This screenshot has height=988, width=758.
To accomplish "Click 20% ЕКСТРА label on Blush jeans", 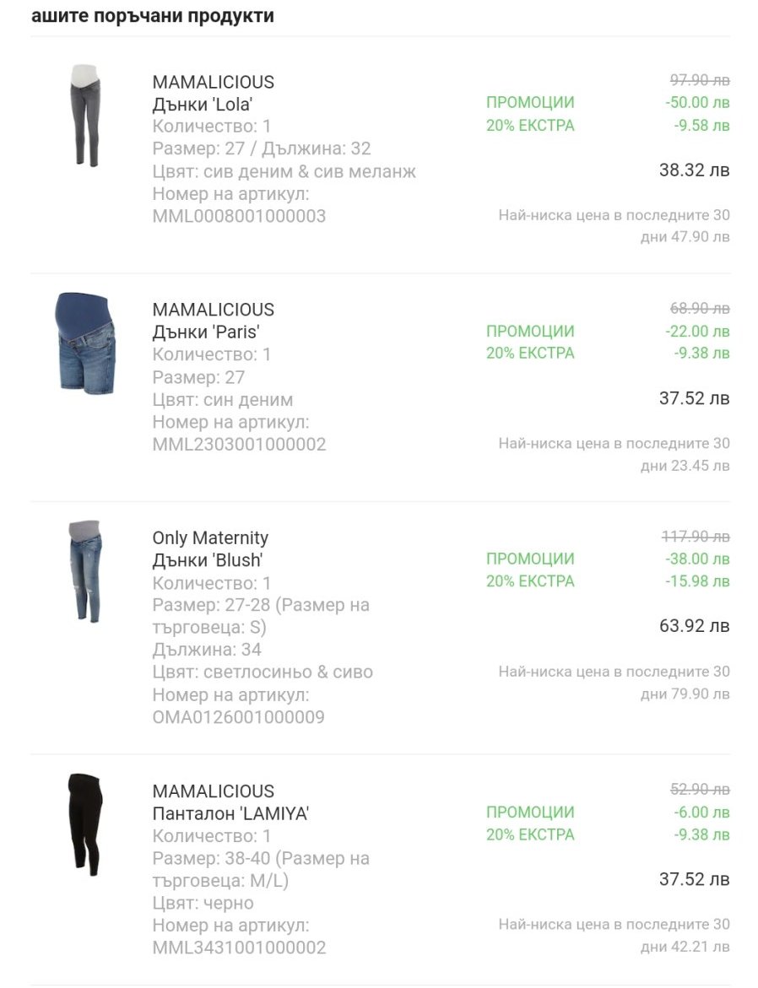I will click(530, 581).
